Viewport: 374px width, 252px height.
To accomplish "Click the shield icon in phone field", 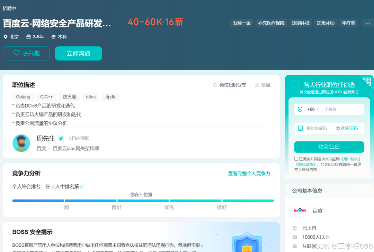I will click(x=300, y=109).
